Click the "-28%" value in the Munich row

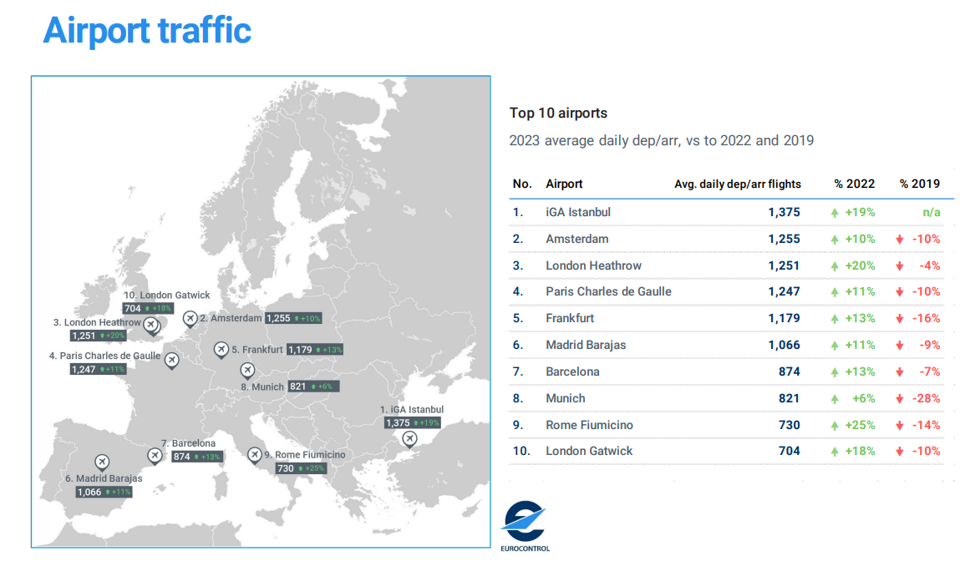point(927,398)
